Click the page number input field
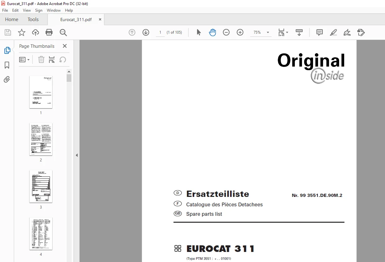 coord(160,32)
